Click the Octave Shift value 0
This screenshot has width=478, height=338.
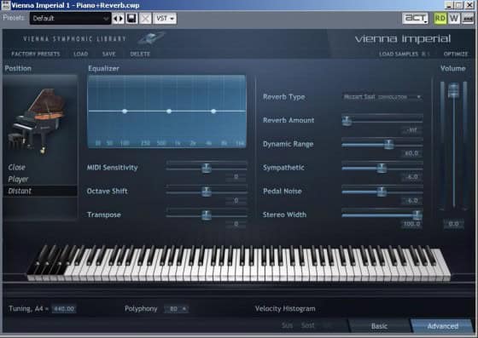[x=236, y=201]
